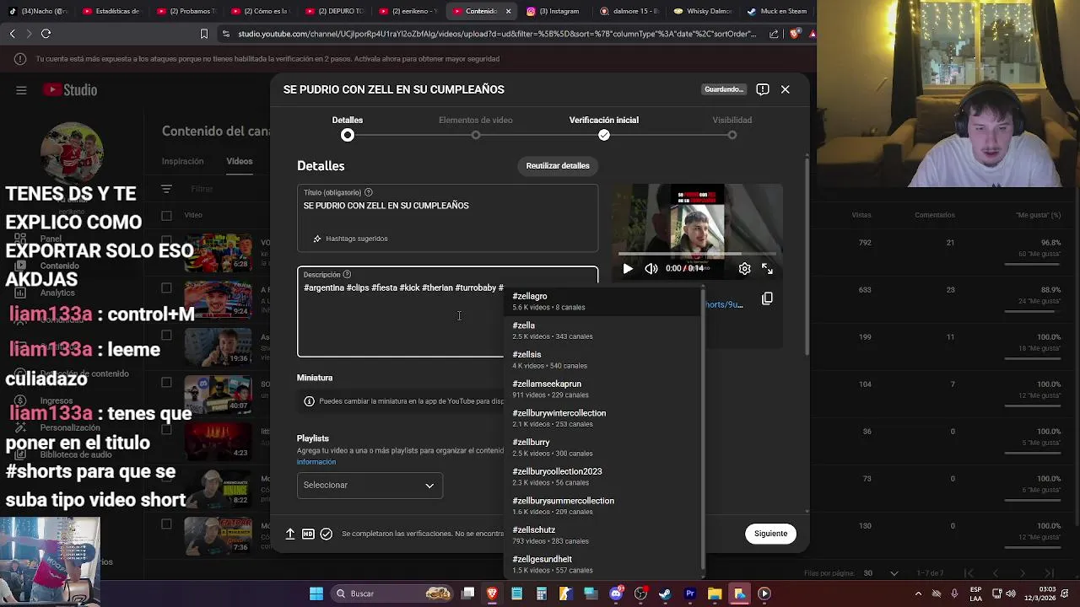Image resolution: width=1080 pixels, height=607 pixels.
Task: Click the checks complete checkmark icon
Action: (326, 534)
